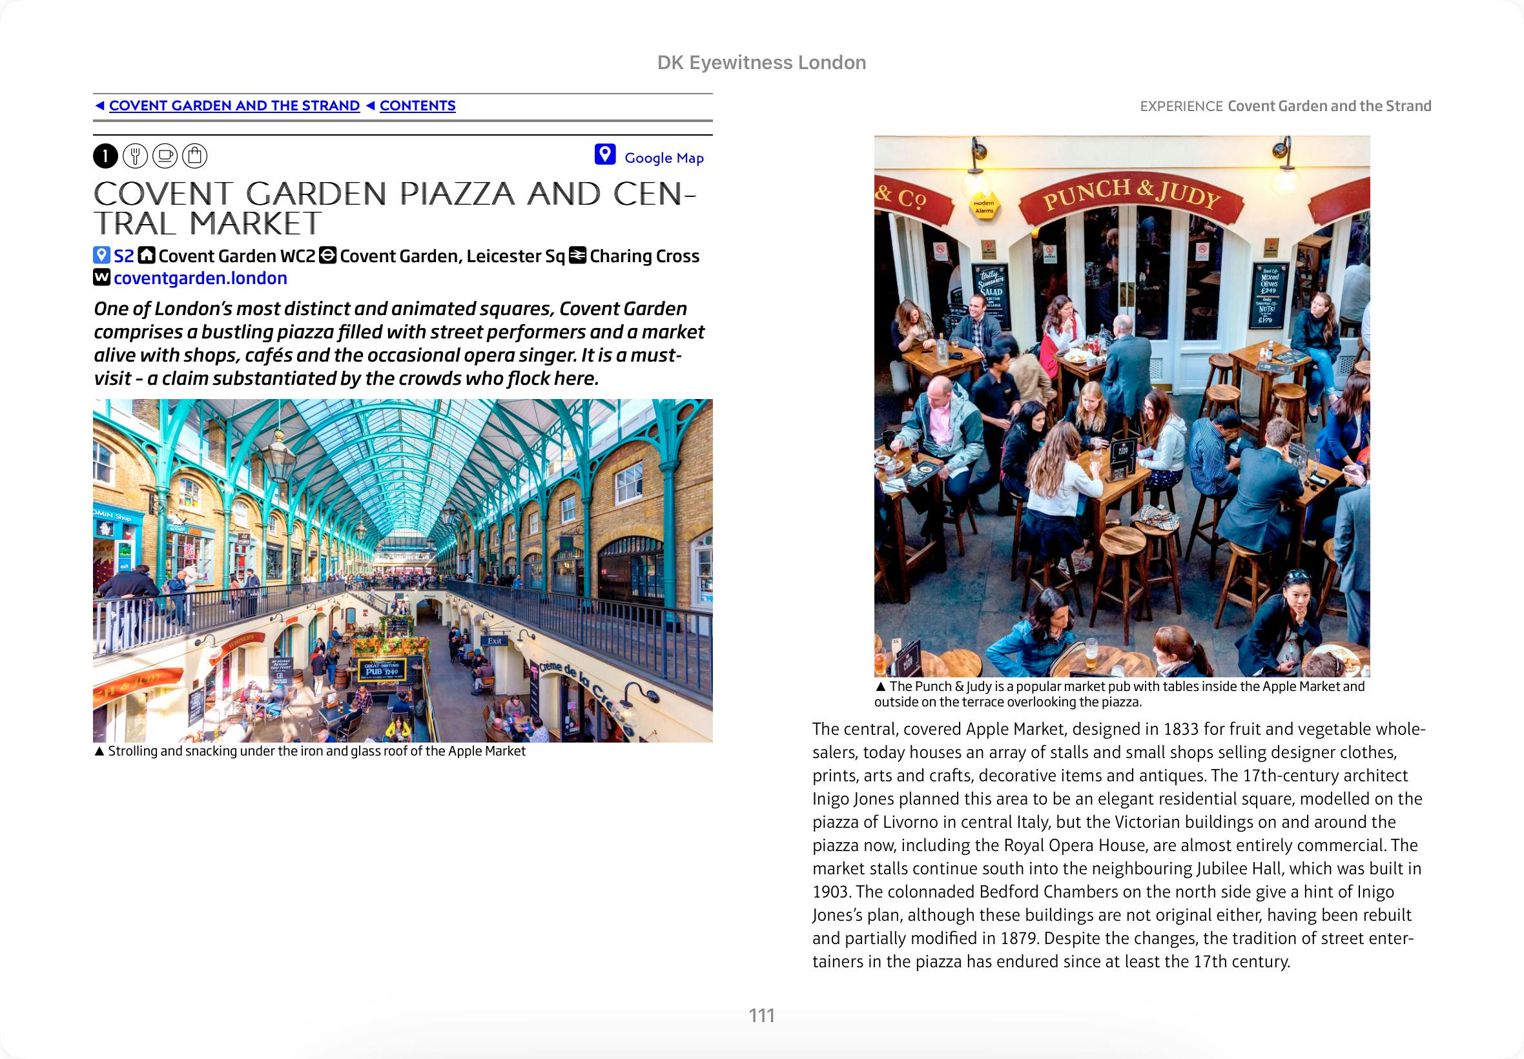The image size is (1524, 1059).
Task: Click the map pin icon beside S2
Action: [101, 256]
